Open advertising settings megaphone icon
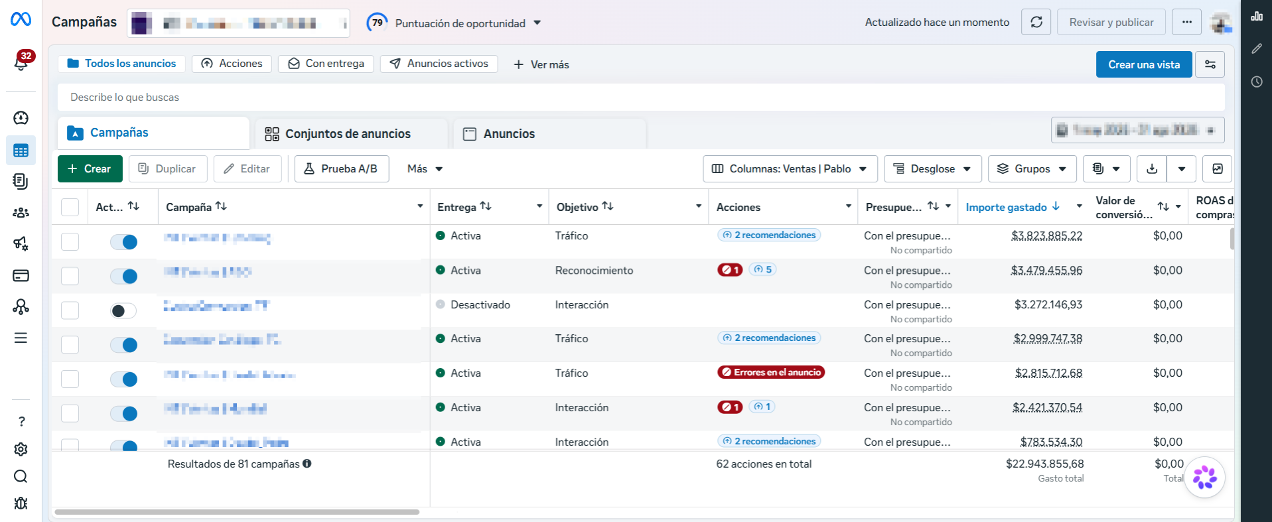Image resolution: width=1272 pixels, height=522 pixels. pyautogui.click(x=21, y=243)
